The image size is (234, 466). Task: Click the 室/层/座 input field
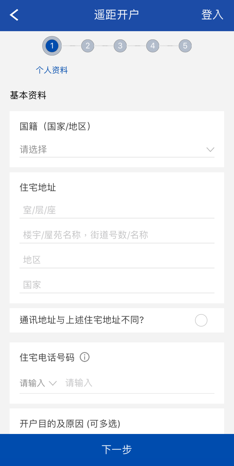pos(117,210)
